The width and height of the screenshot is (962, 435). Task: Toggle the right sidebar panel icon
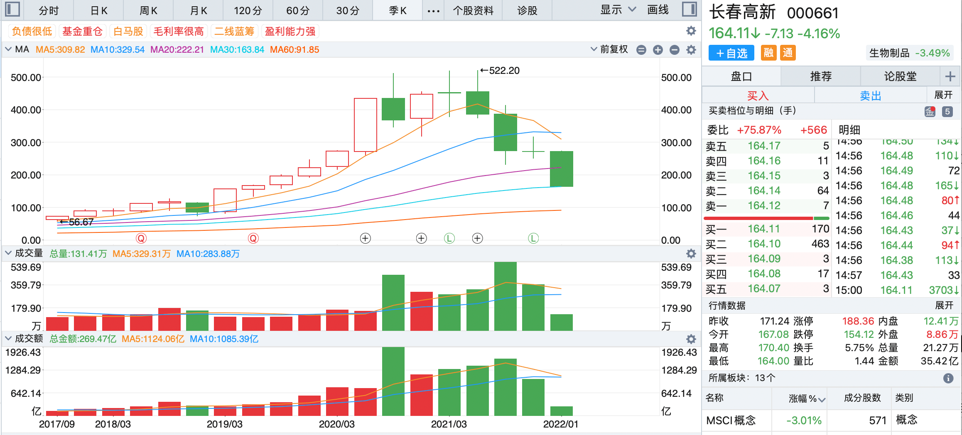pyautogui.click(x=690, y=10)
